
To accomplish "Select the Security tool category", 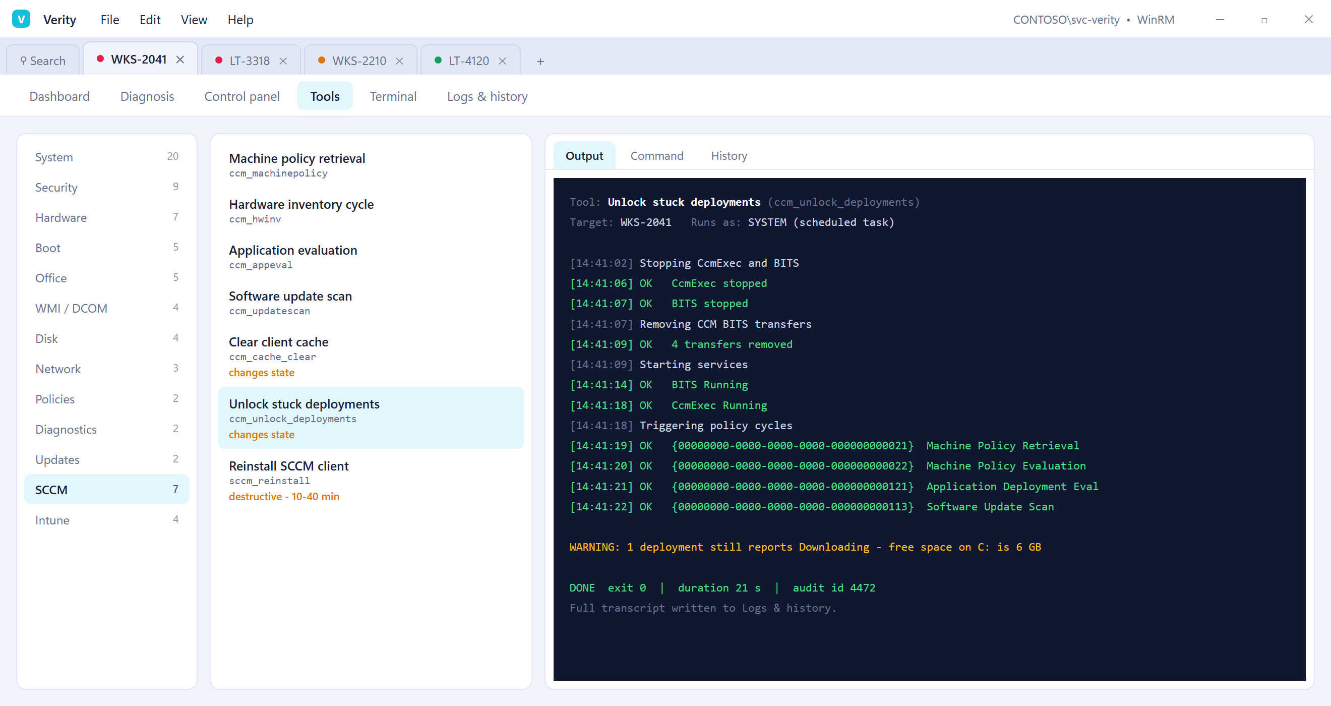I will 107,187.
